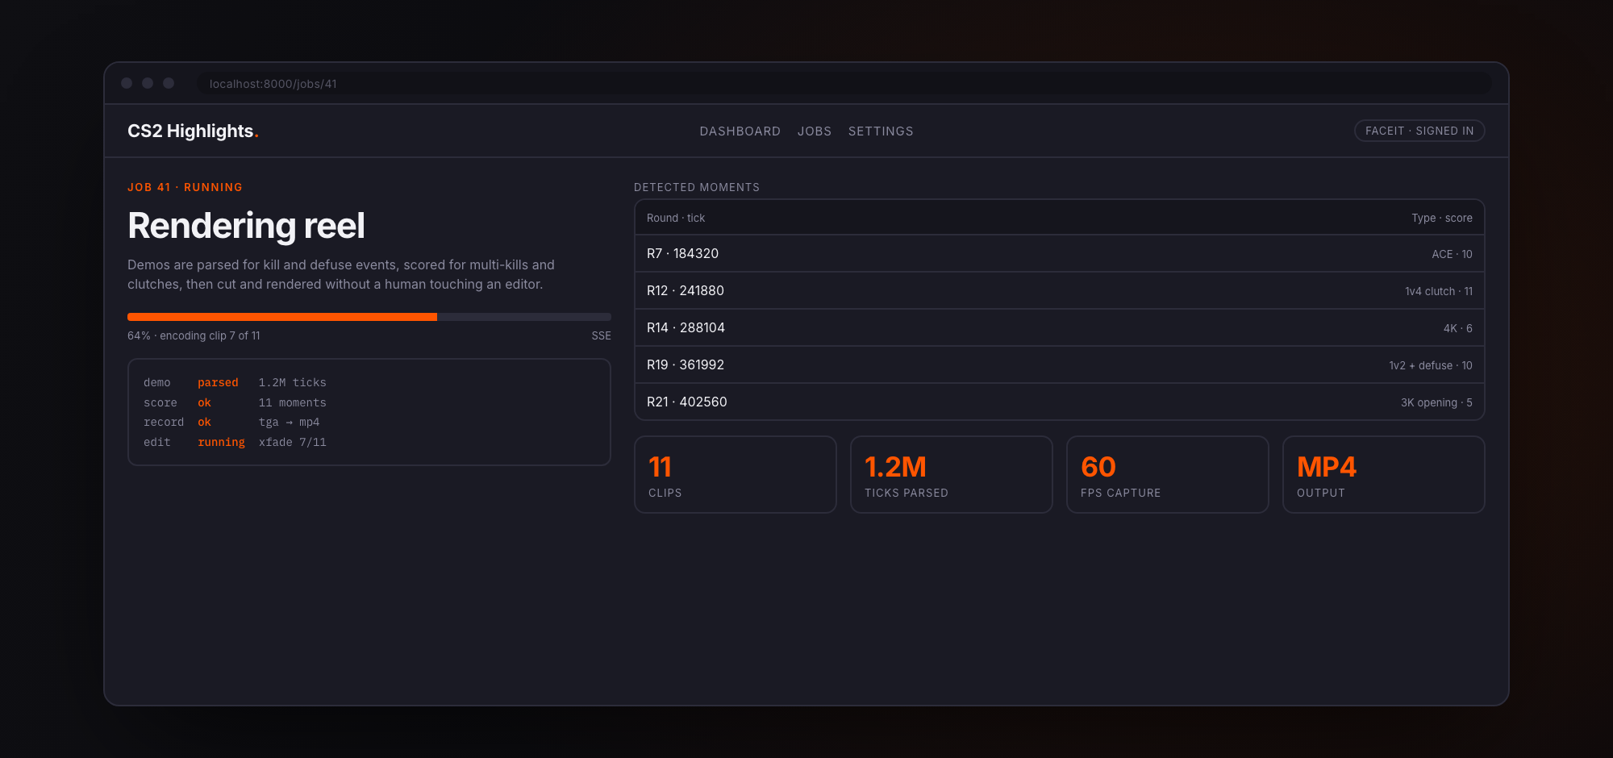Viewport: 1613px width, 758px height.
Task: Click the FACEIT signed in badge
Action: (1419, 131)
